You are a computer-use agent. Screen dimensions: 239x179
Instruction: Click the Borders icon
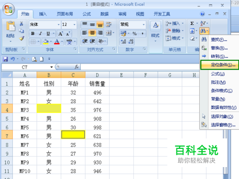tap(33, 42)
